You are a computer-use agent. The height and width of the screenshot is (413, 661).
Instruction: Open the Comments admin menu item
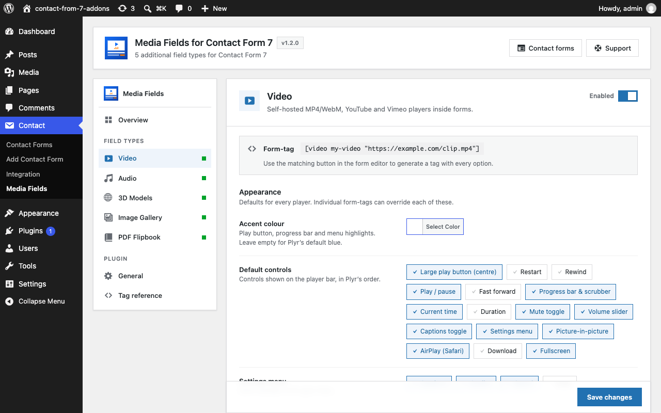41,108
